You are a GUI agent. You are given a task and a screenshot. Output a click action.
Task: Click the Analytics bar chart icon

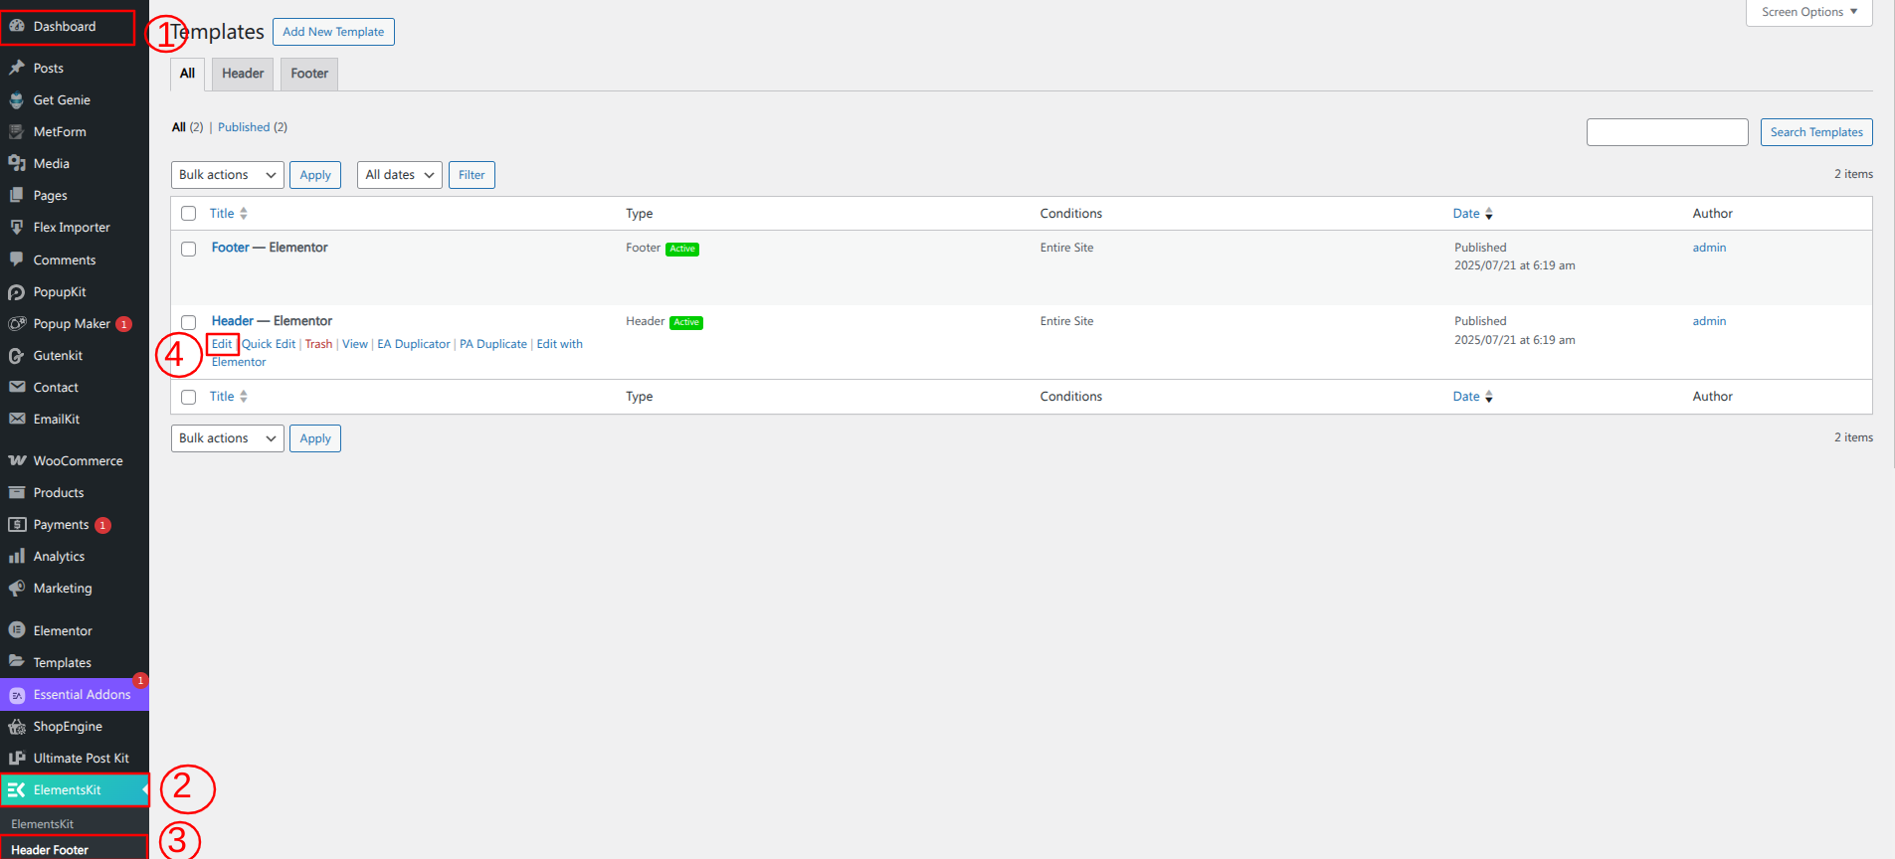17,556
